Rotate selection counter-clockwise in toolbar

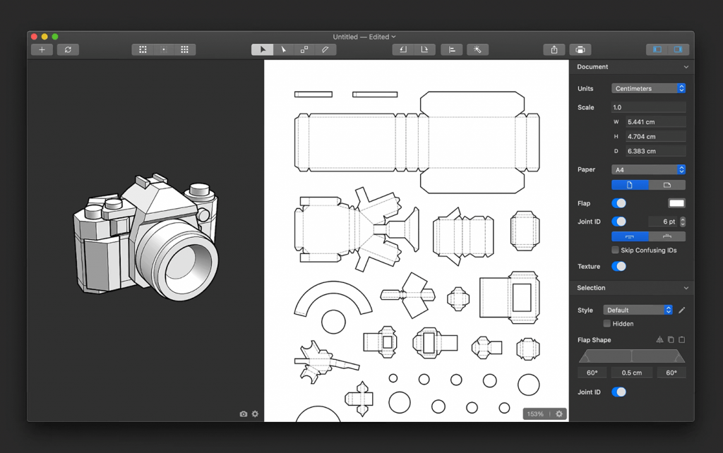[403, 50]
